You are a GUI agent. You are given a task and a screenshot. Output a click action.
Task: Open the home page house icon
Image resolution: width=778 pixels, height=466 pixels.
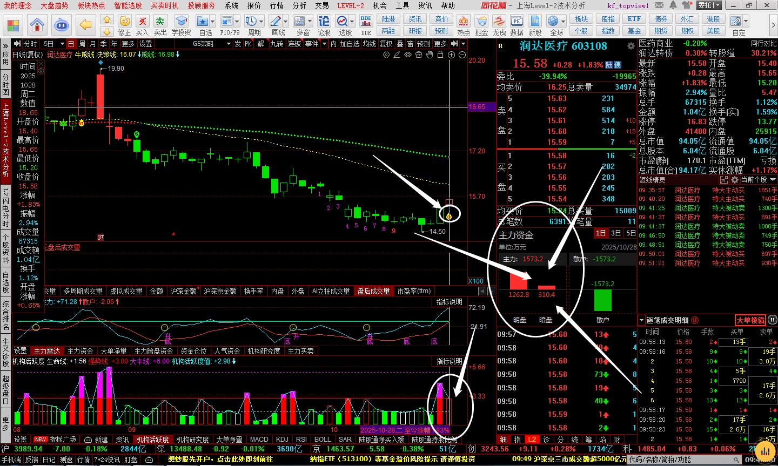pos(37,24)
